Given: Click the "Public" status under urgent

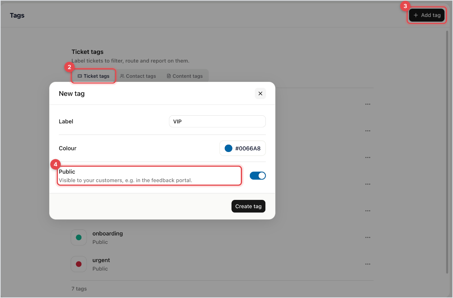Looking at the screenshot, I should click(100, 269).
